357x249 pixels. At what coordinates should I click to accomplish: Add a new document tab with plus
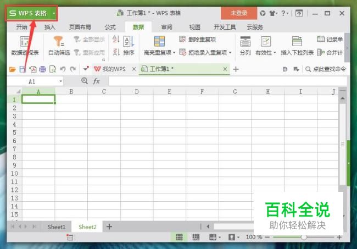click(236, 69)
